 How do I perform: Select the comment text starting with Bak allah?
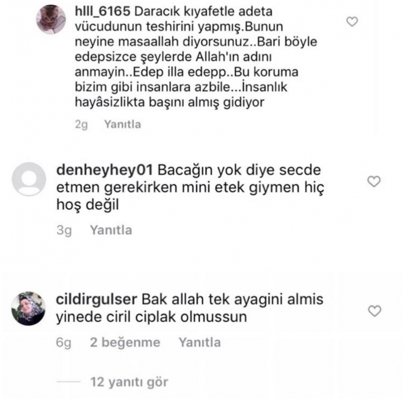(190, 308)
